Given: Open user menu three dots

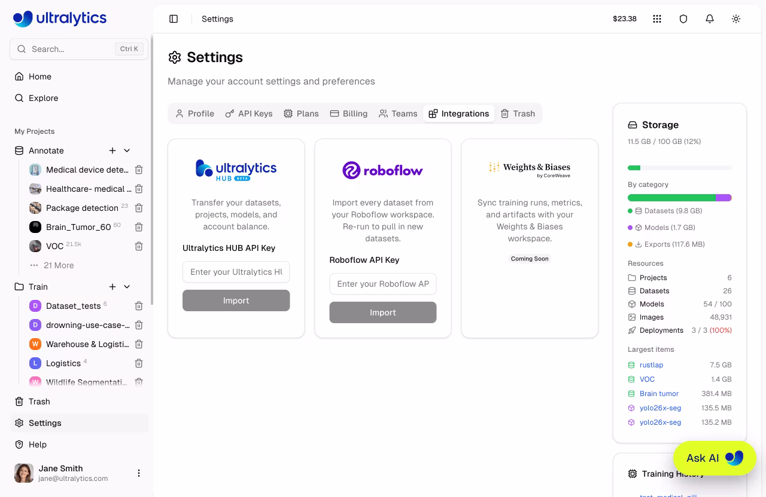Looking at the screenshot, I should tap(139, 473).
